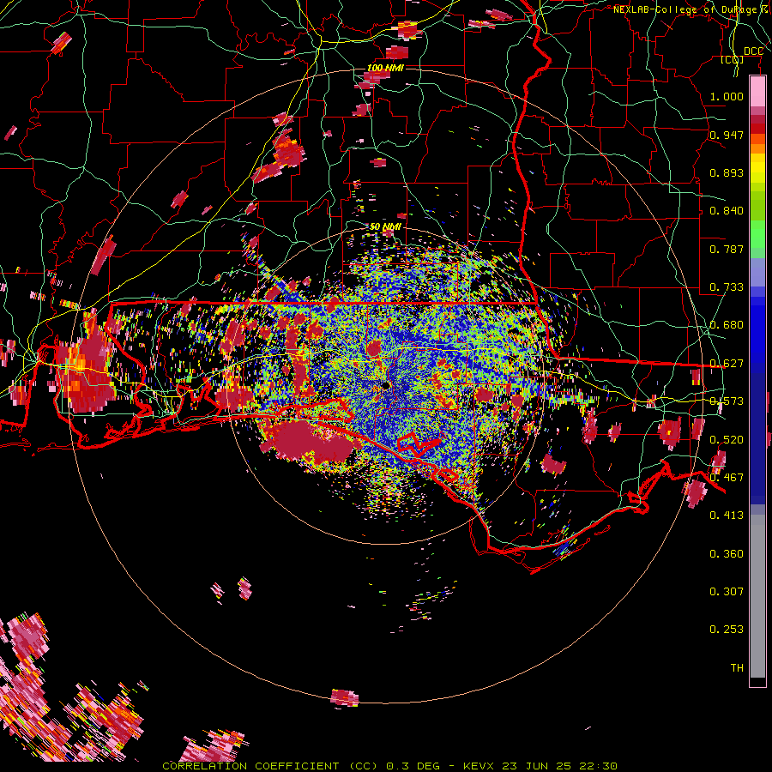772x772 pixels.
Task: Select the 0.947 scale value
Action: [727, 135]
